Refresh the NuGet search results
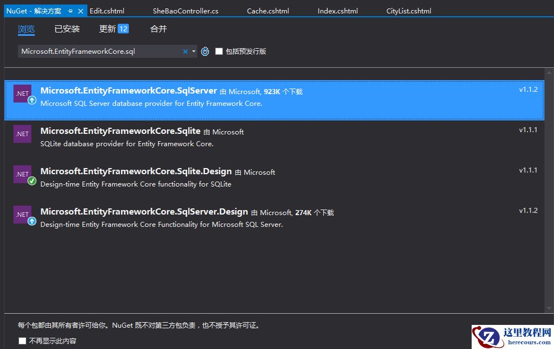This screenshot has height=349, width=554. 205,51
